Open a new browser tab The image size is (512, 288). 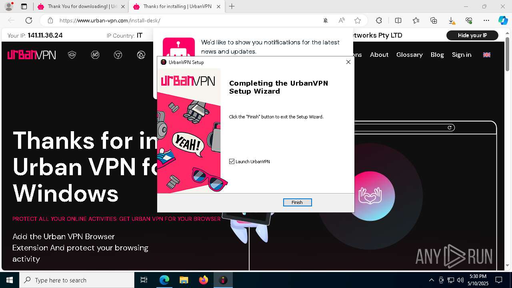coord(232,6)
